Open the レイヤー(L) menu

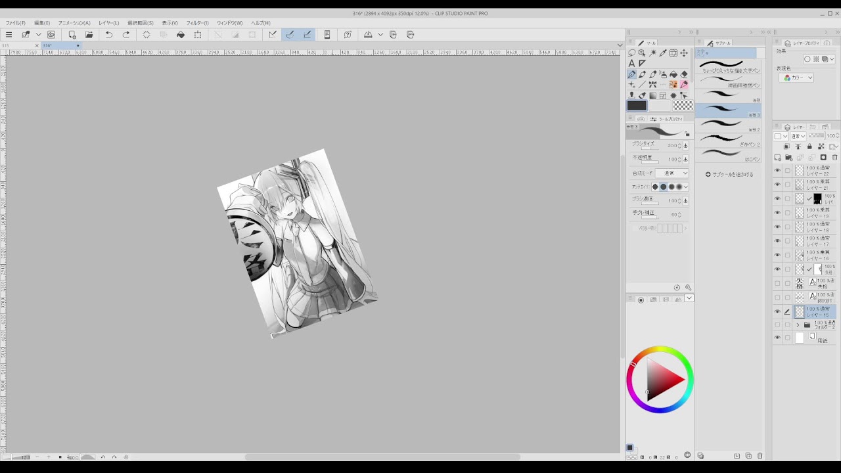[x=109, y=23]
